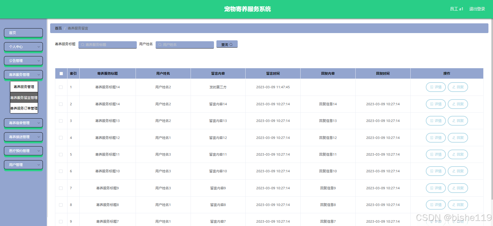The width and height of the screenshot is (493, 226).
Task: Click cell 回复信息7
Action: pos(328,221)
